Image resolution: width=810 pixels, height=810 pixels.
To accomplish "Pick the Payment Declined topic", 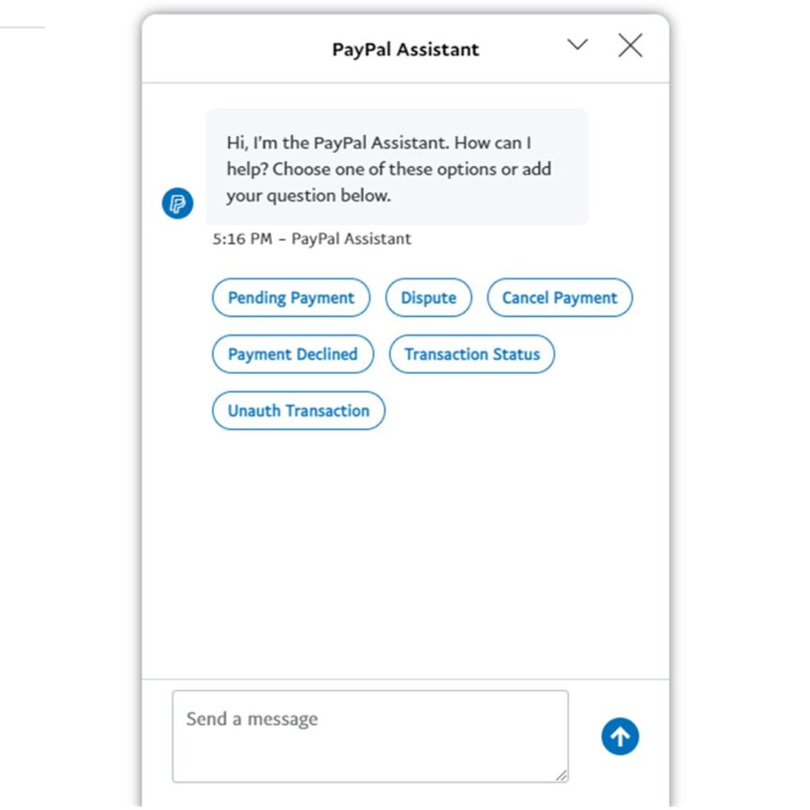I will 293,354.
